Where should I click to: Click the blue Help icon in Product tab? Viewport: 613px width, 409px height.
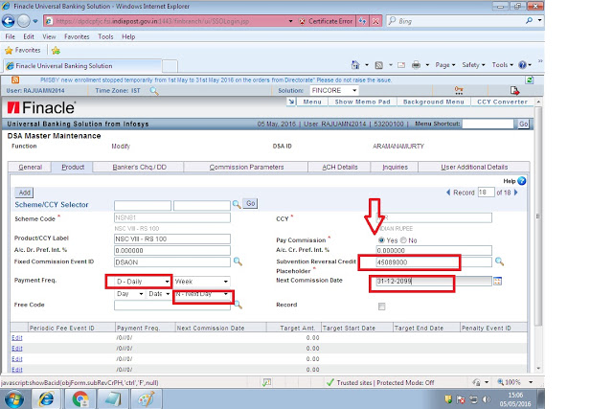pyautogui.click(x=521, y=181)
